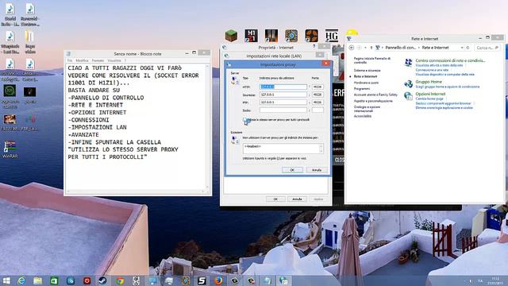Open the Centro connessioni di rete icon
The image size is (508, 286).
point(408,63)
